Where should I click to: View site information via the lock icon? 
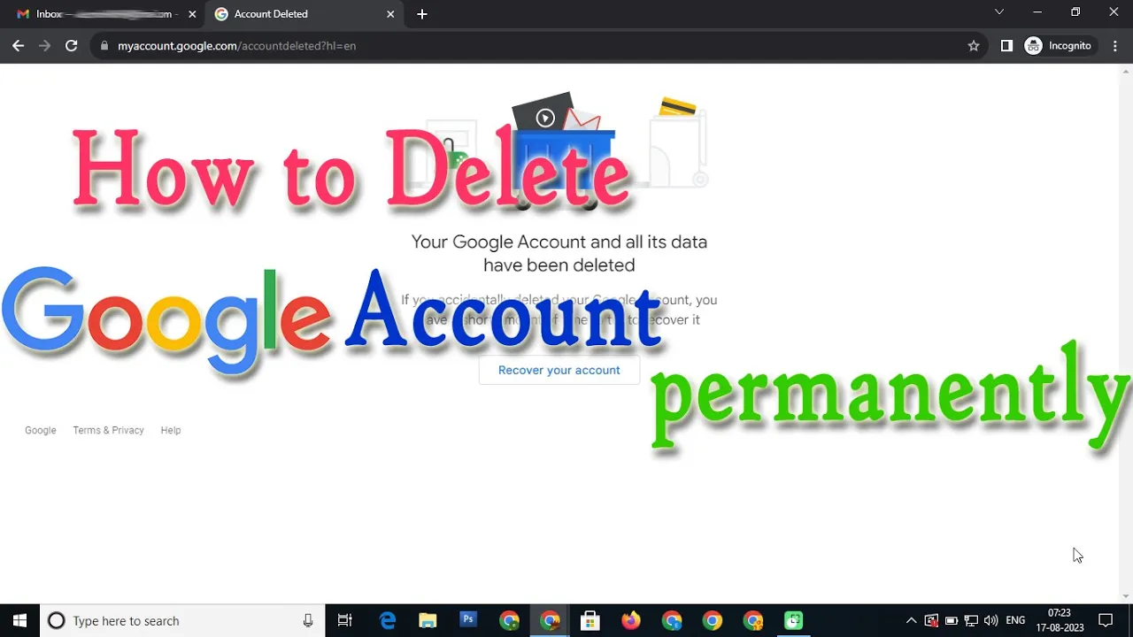pos(104,46)
